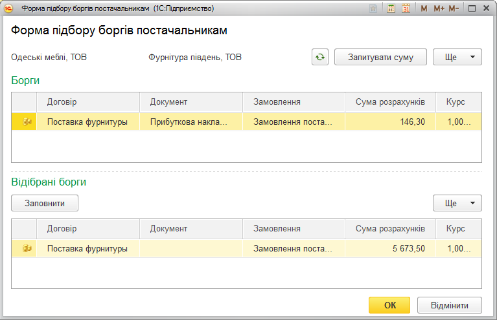
Task: Click the M- memory subtract button
Action: [454, 8]
